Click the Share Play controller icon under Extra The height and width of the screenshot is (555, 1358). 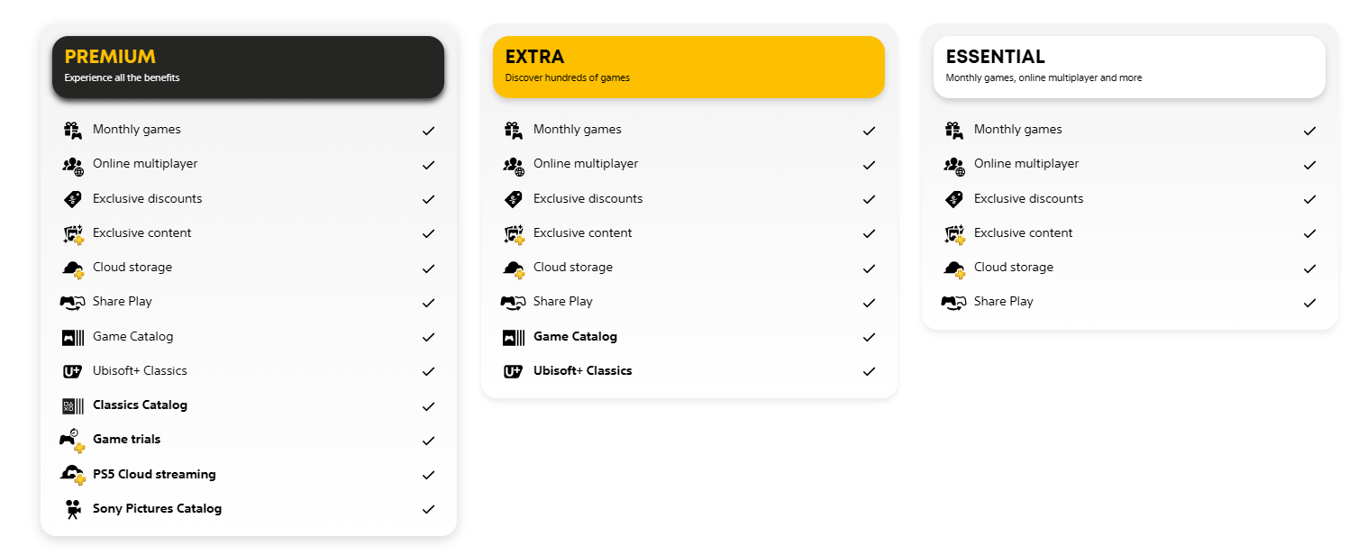tap(513, 303)
